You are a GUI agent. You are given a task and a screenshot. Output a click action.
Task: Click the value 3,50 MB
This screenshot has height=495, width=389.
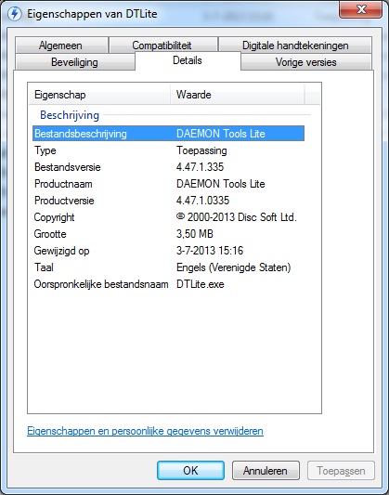click(195, 234)
